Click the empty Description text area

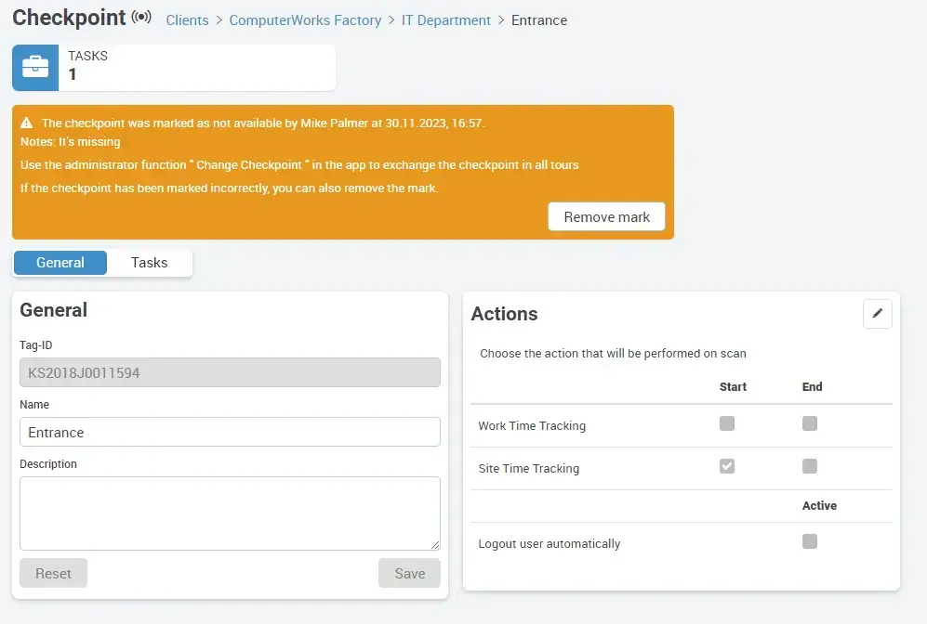tap(228, 513)
